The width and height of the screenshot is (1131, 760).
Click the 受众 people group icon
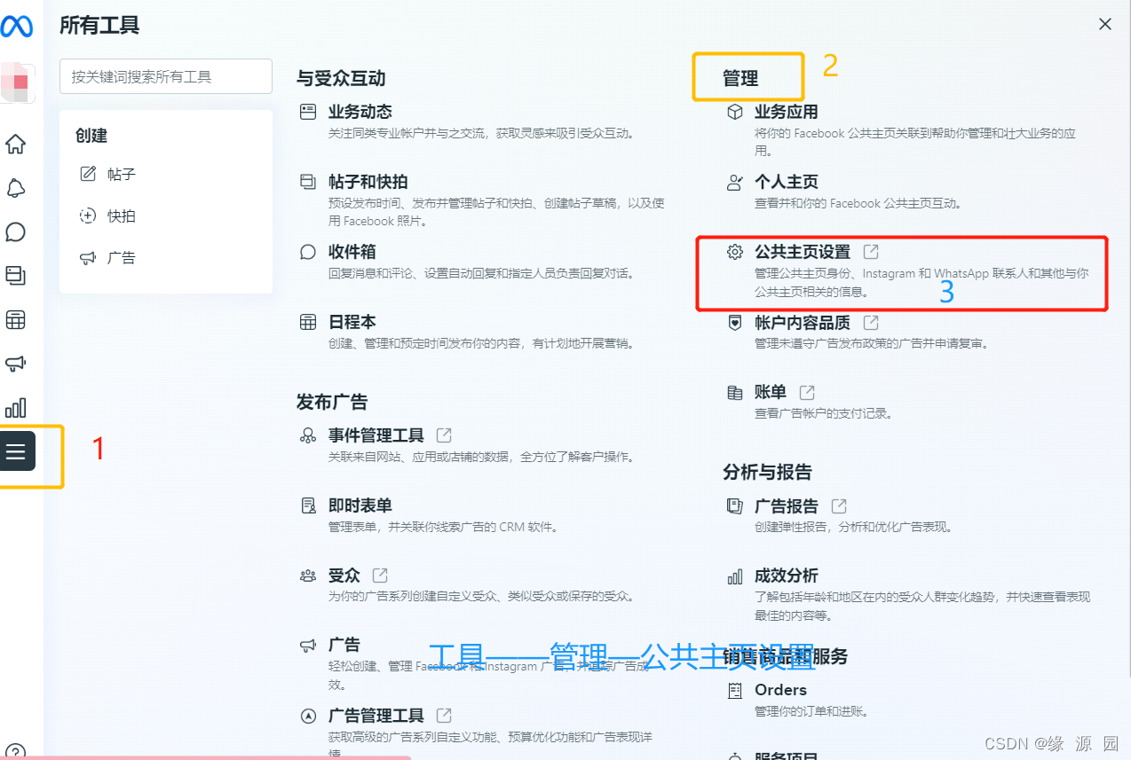(308, 576)
